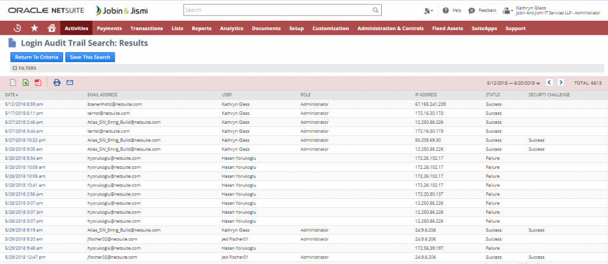Email the search results

click(x=69, y=83)
